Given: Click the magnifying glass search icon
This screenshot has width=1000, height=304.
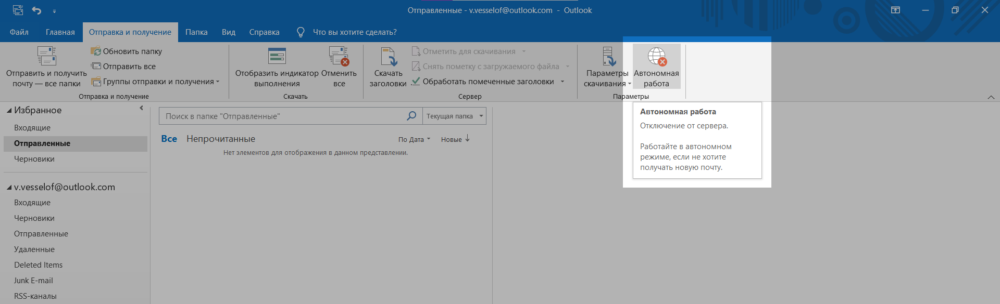Looking at the screenshot, I should tap(411, 115).
